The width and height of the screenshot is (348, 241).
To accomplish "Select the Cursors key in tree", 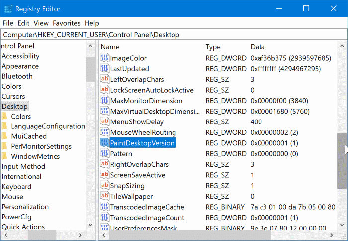I will pyautogui.click(x=13, y=96).
